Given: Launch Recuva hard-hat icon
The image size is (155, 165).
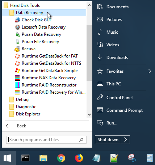Looking at the screenshot, I should tap(17, 49).
